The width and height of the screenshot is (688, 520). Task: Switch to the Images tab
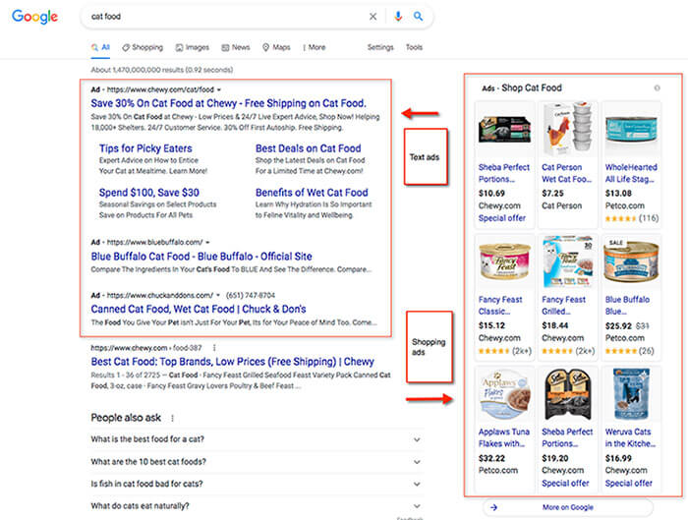[x=193, y=47]
